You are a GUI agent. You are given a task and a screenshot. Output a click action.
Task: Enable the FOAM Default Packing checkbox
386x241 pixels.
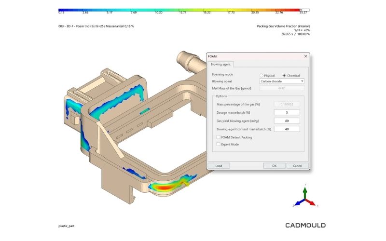(x=219, y=137)
